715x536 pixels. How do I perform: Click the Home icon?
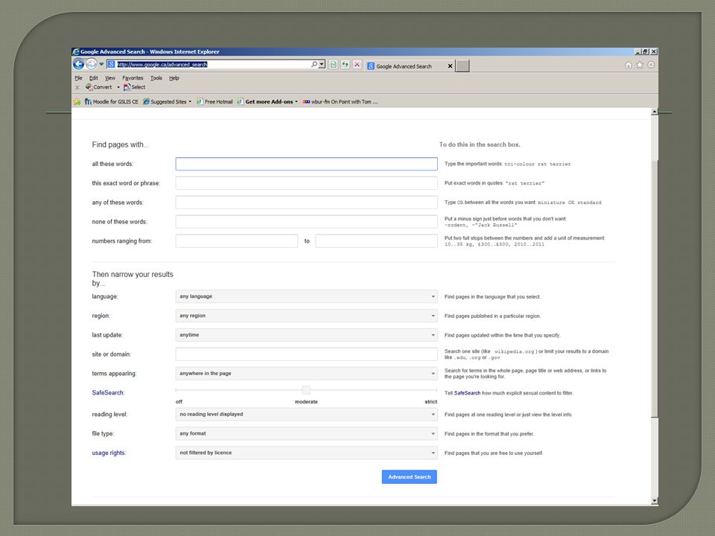[x=629, y=66]
